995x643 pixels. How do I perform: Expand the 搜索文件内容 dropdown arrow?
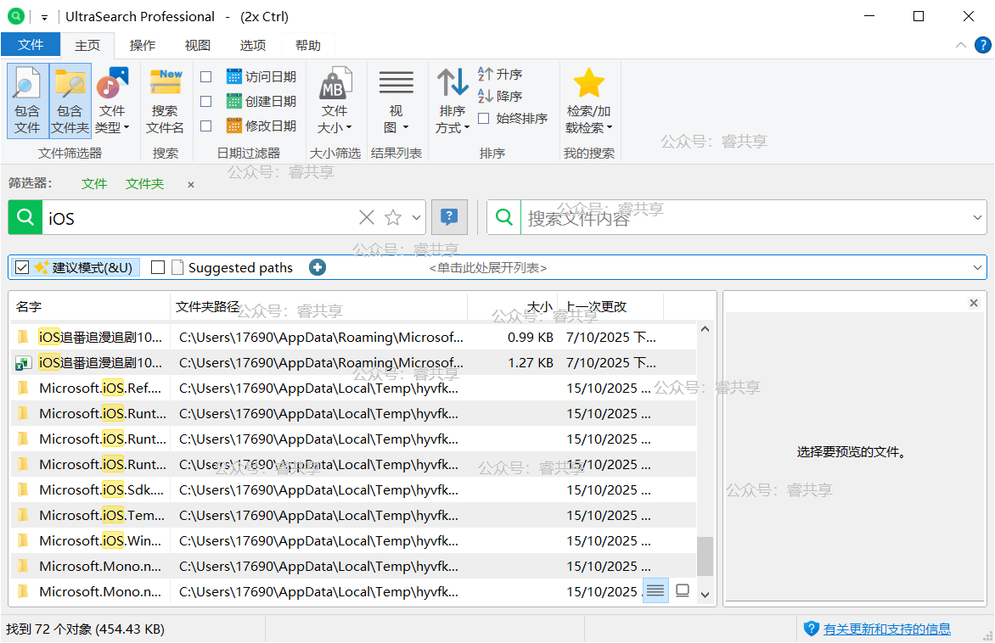[x=977, y=218]
